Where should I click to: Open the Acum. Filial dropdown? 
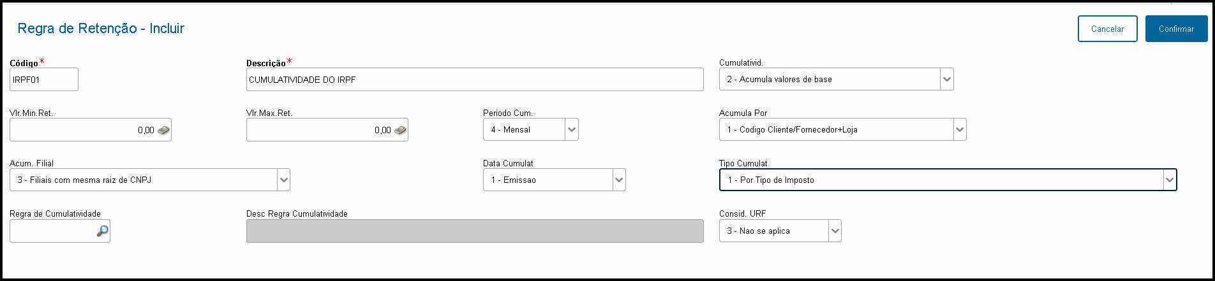tap(283, 180)
